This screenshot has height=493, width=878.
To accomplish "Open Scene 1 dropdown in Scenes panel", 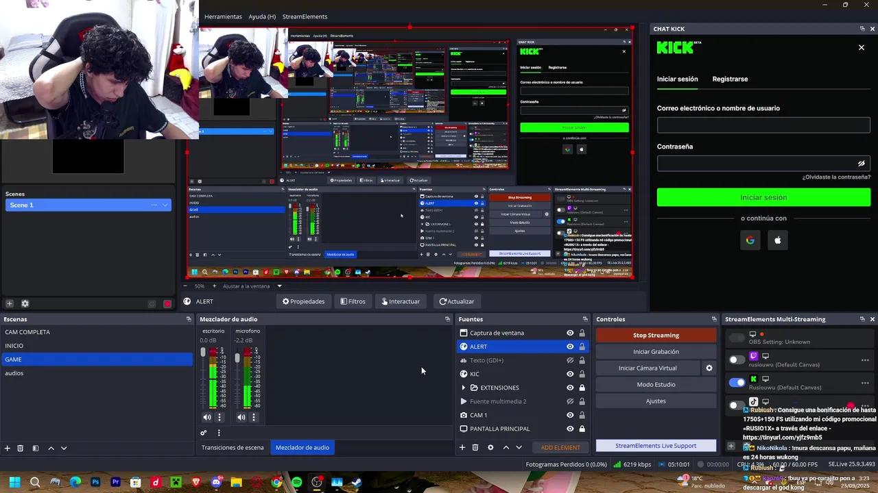I will [x=165, y=205].
